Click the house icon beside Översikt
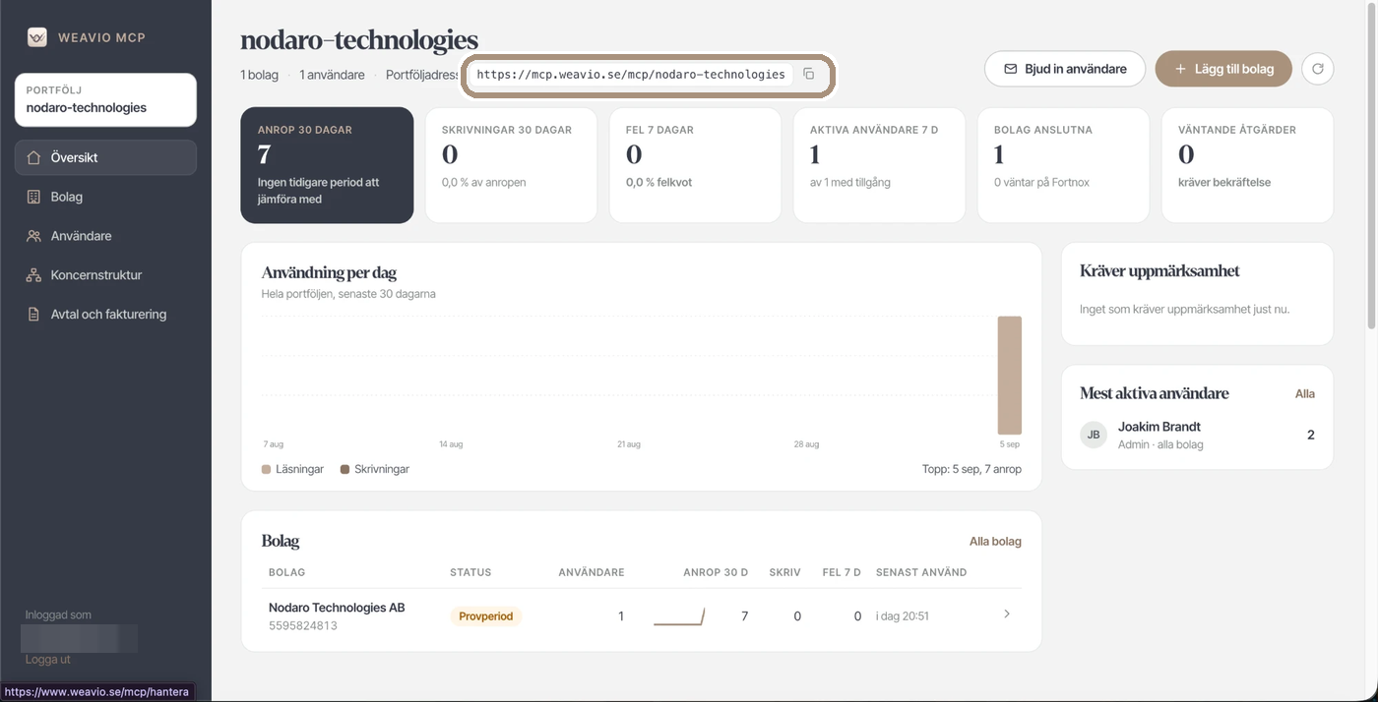The image size is (1378, 702). pos(33,157)
